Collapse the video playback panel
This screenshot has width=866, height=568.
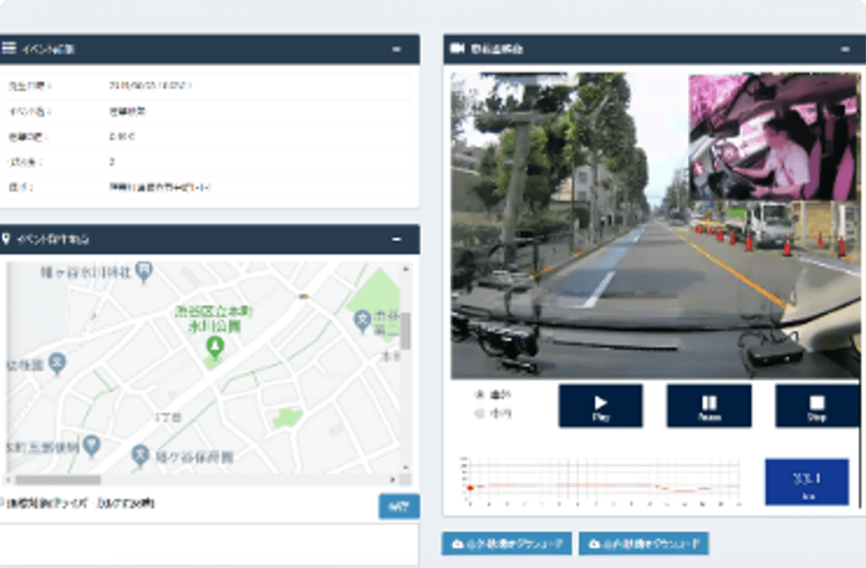click(x=845, y=49)
